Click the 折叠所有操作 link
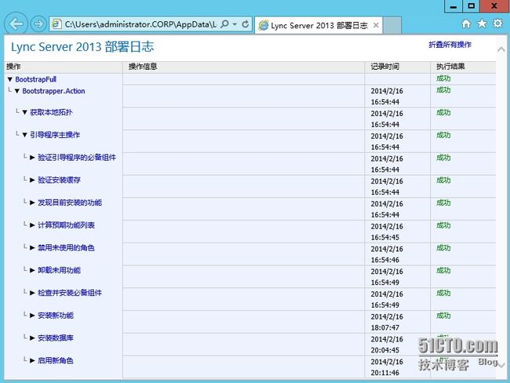The height and width of the screenshot is (383, 510). point(450,45)
